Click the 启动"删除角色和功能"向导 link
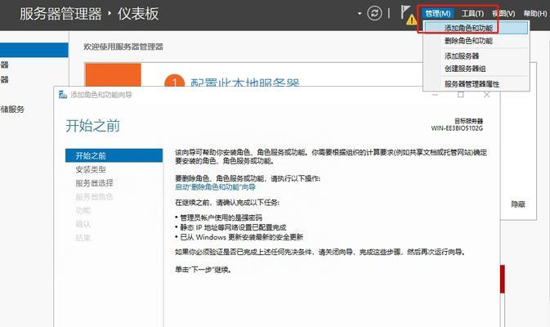This screenshot has height=327, width=550. tap(216, 187)
